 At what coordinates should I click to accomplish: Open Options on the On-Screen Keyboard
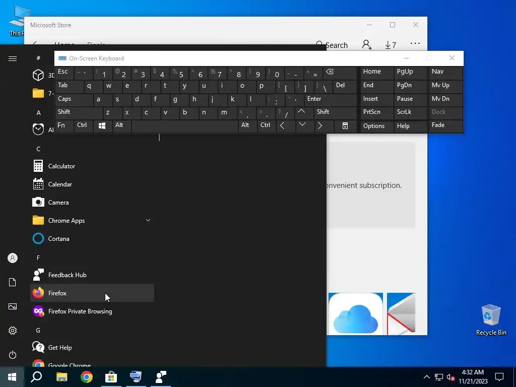(376, 126)
